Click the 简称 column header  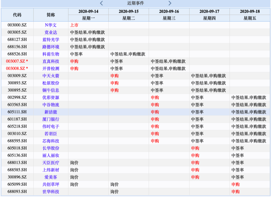click(51, 15)
